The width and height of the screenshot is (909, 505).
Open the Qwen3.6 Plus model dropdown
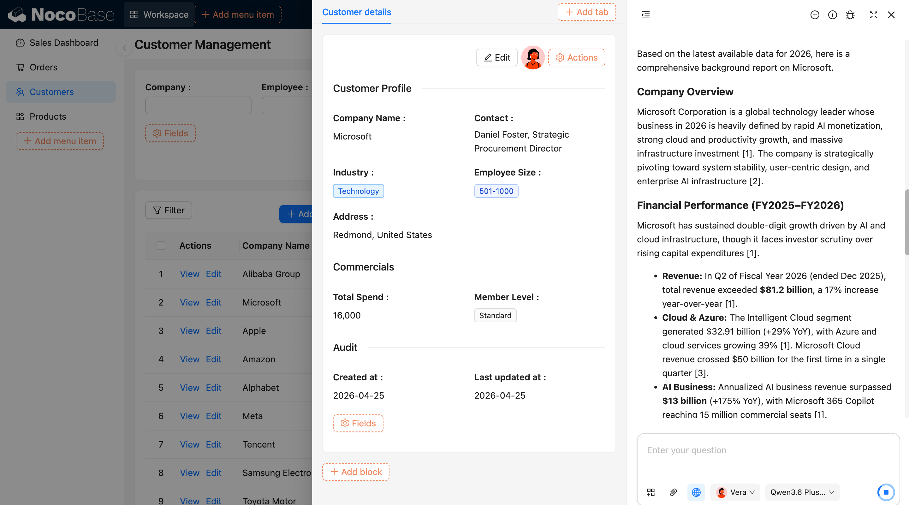click(802, 492)
